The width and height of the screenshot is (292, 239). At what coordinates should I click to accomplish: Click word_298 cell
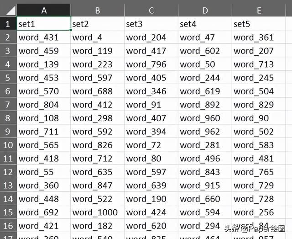pyautogui.click(x=97, y=118)
